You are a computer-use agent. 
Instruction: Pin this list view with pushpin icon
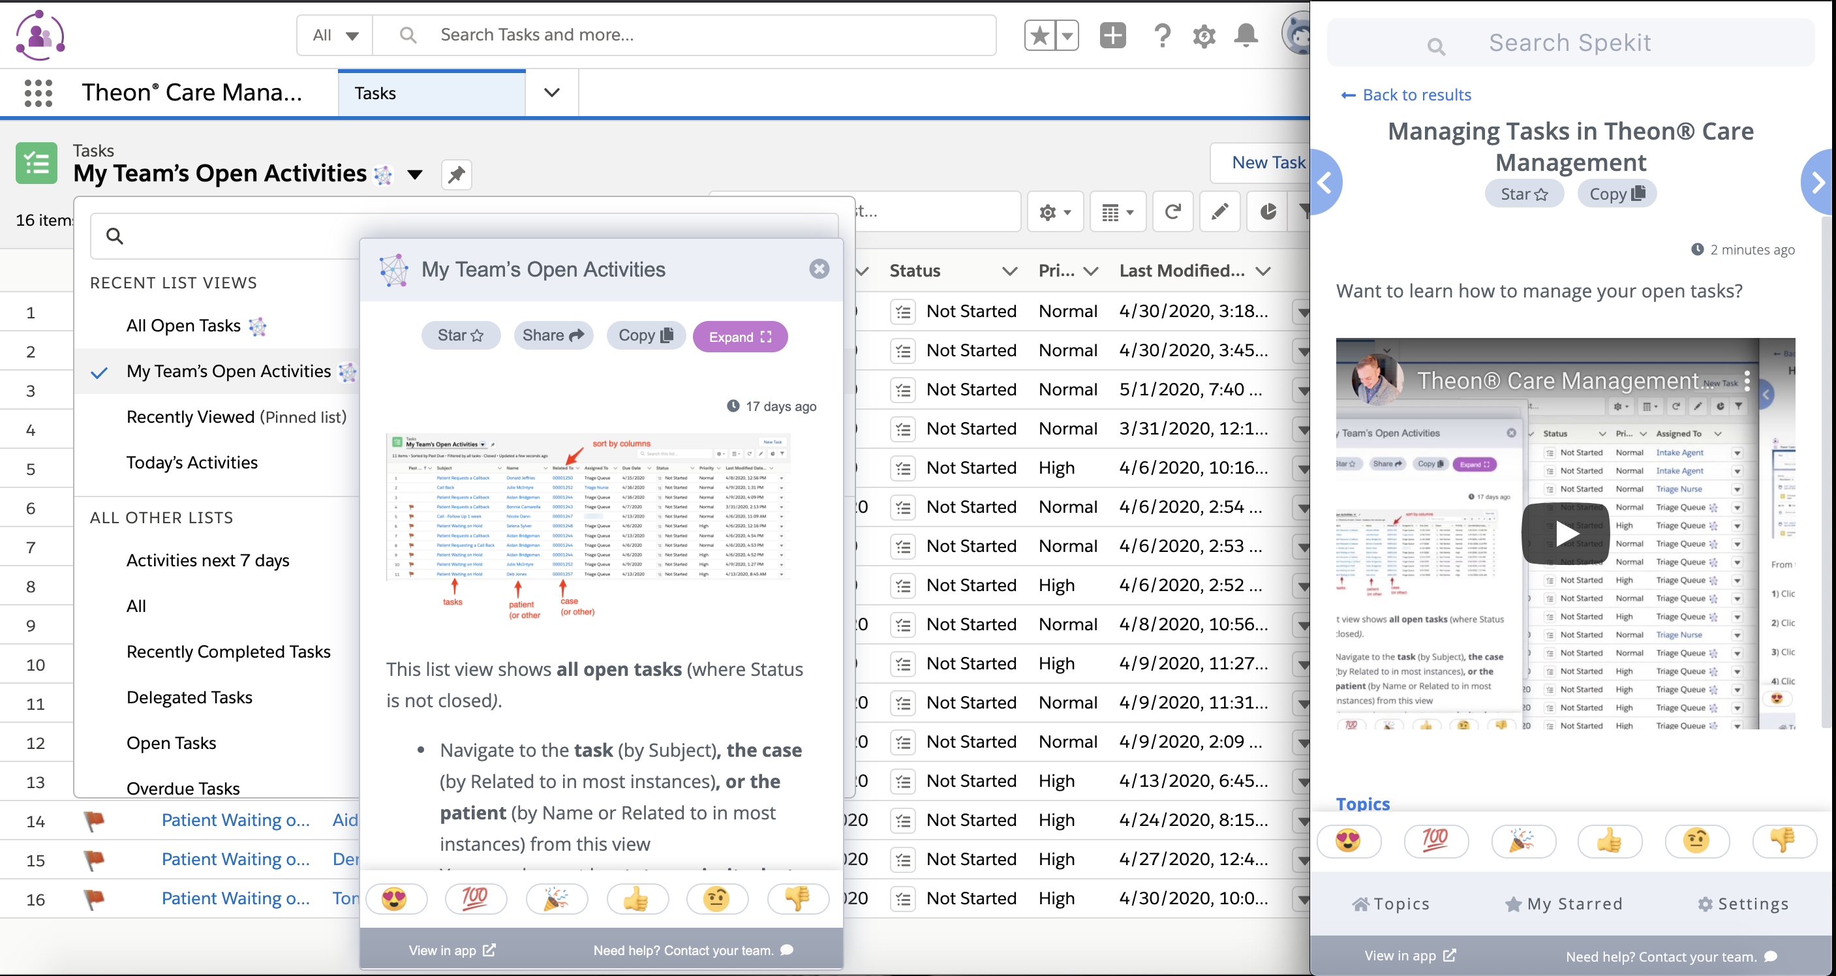(x=456, y=175)
